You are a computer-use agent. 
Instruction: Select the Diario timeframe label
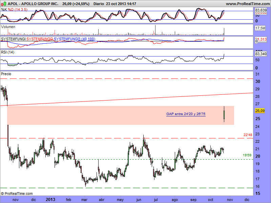click(99, 4)
